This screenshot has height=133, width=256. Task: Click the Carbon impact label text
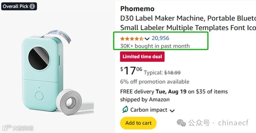tap(149, 110)
